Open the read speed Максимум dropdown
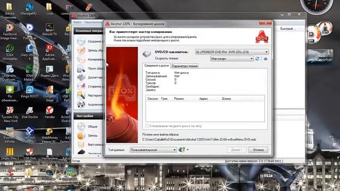The height and width of the screenshot is (191, 340). [232, 59]
